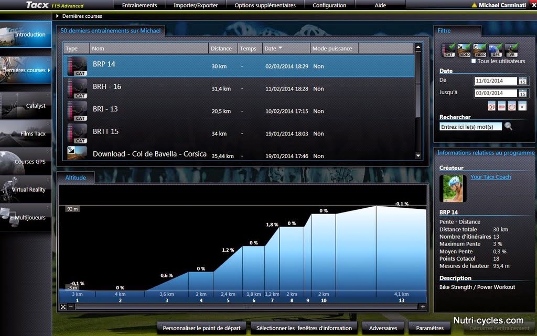Screen dimensions: 537x336
Task: Select the BRTT 15 training row
Action: click(239, 133)
